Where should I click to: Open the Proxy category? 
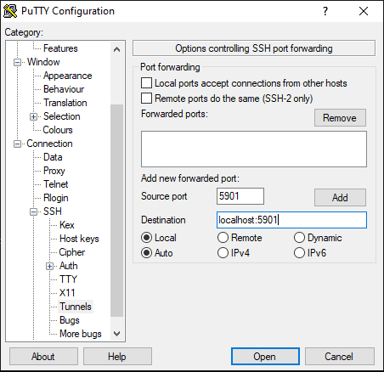pos(54,171)
